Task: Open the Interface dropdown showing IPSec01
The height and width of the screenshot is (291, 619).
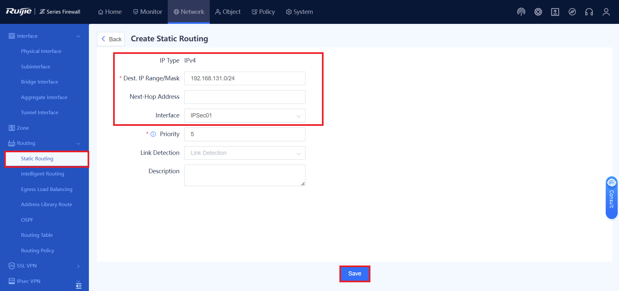Action: click(x=245, y=115)
